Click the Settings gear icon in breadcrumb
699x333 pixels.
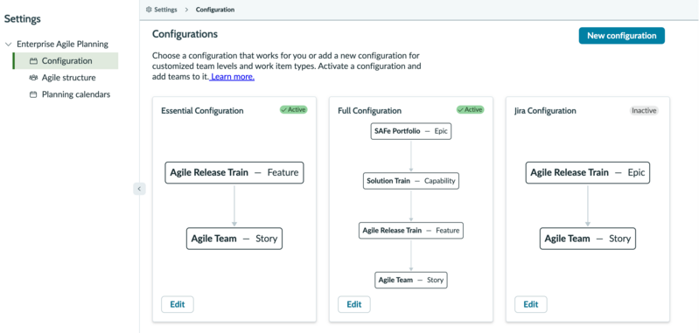click(x=149, y=10)
